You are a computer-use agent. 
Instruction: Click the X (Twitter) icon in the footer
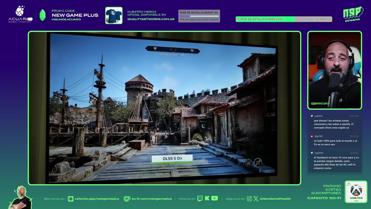coord(256,199)
